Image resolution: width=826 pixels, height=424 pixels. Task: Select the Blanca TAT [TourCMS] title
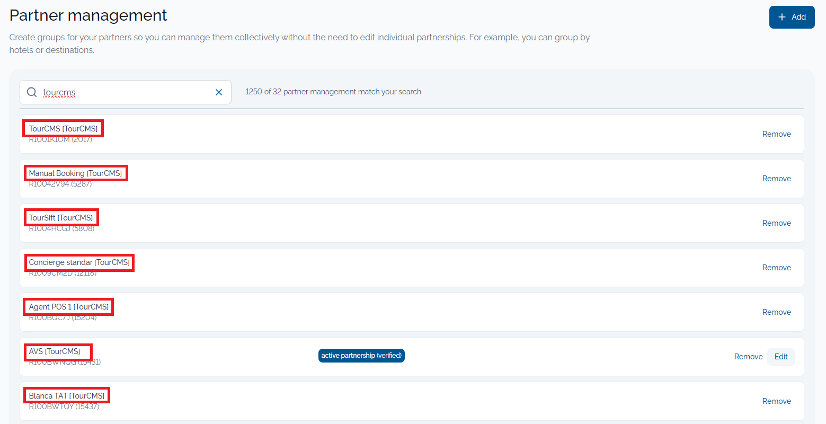coord(67,396)
